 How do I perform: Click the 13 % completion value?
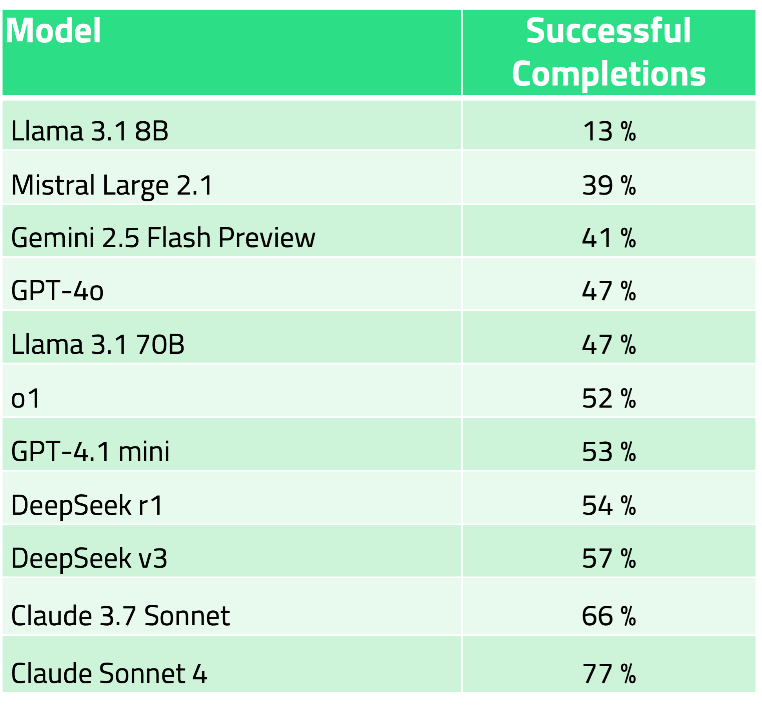[609, 131]
